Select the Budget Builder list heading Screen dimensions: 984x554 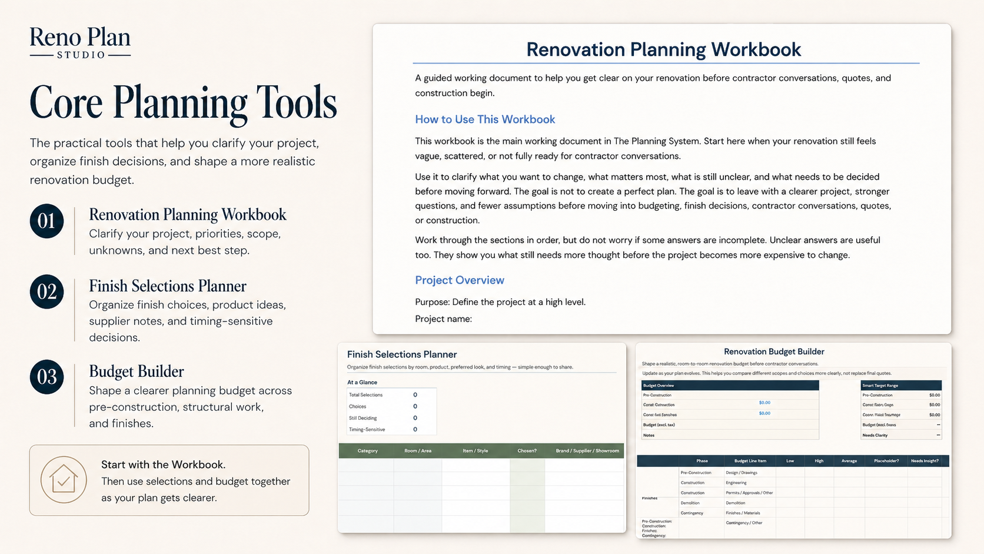click(136, 371)
